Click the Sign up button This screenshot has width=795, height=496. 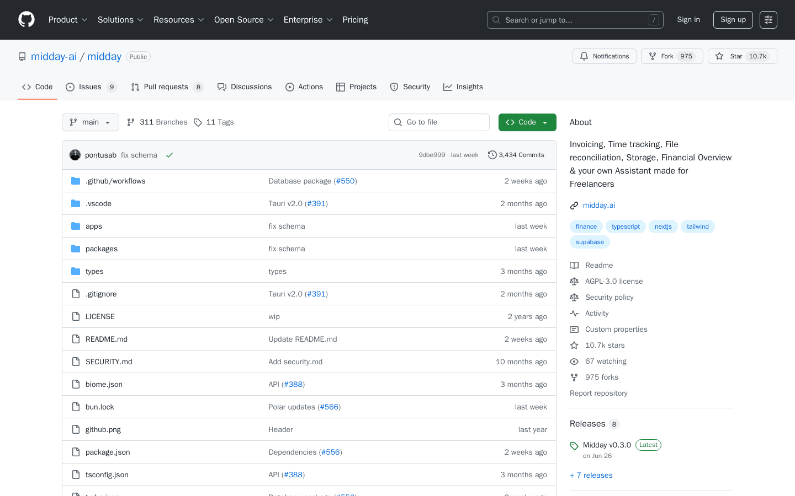(x=733, y=20)
